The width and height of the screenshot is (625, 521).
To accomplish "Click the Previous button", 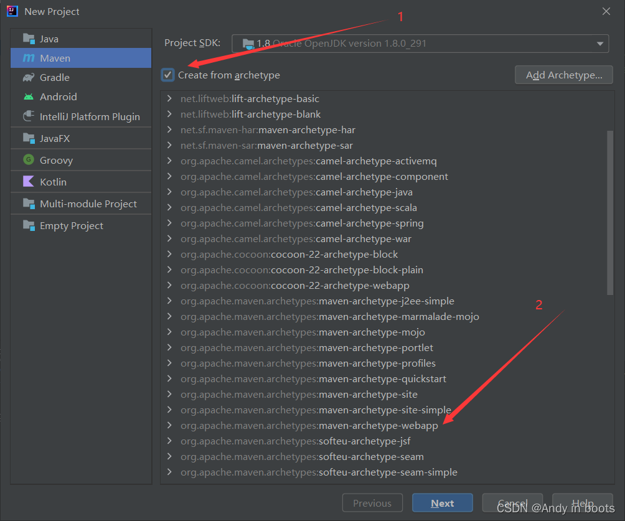I will (x=372, y=503).
